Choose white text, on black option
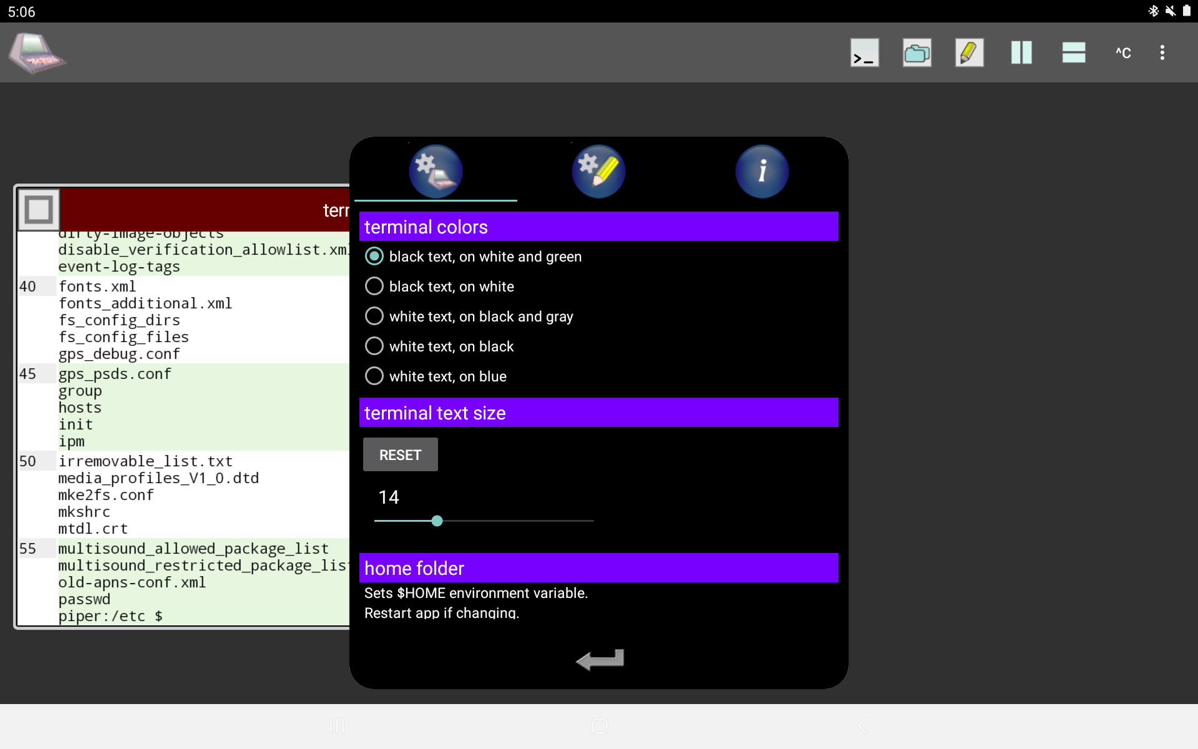1198x749 pixels. (x=374, y=346)
